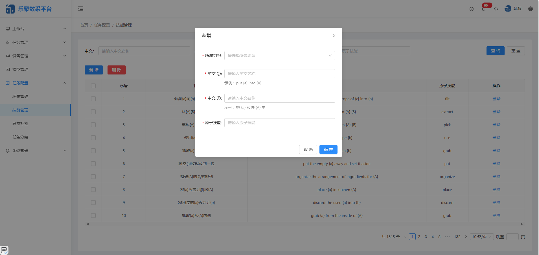
Task: Open 模型管理 via its chart icon
Action: click(x=7, y=69)
